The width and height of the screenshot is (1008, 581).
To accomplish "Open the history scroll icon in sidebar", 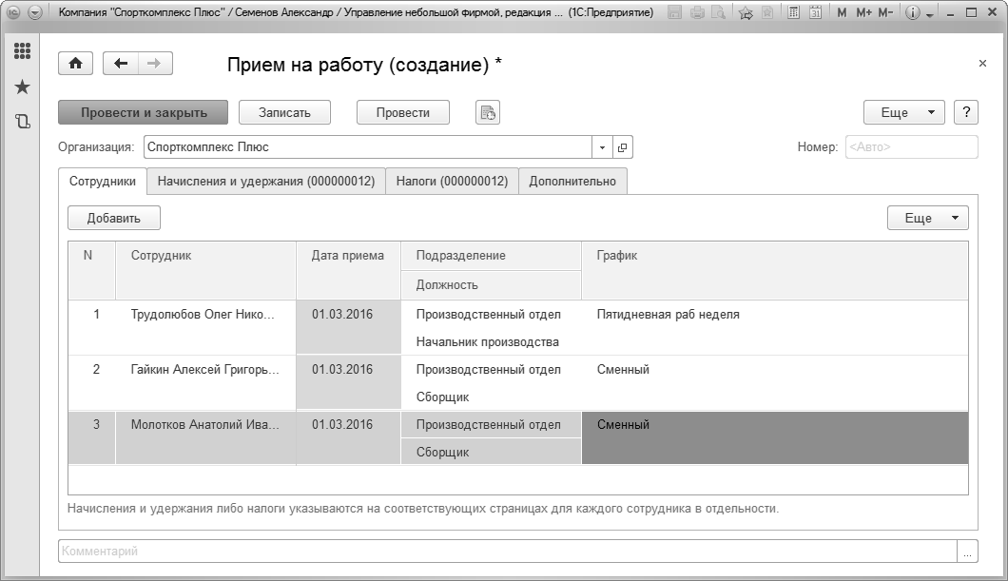I will click(23, 121).
